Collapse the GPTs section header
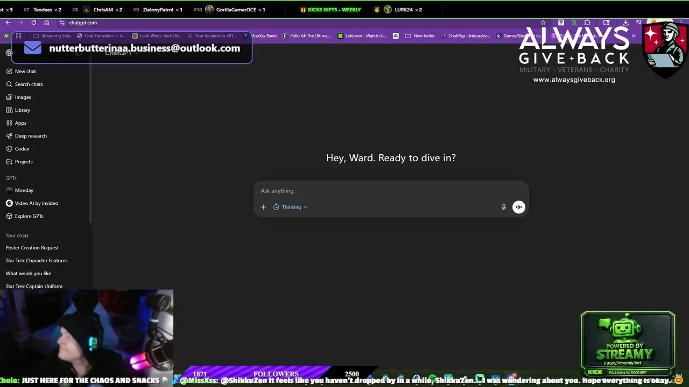This screenshot has width=689, height=387. (x=11, y=178)
